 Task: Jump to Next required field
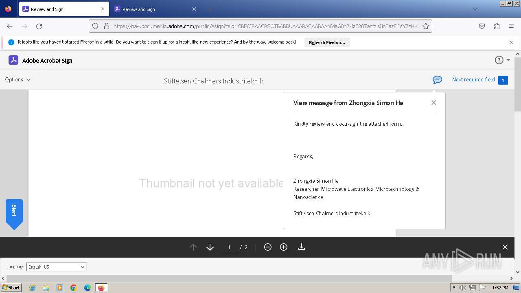(x=473, y=79)
